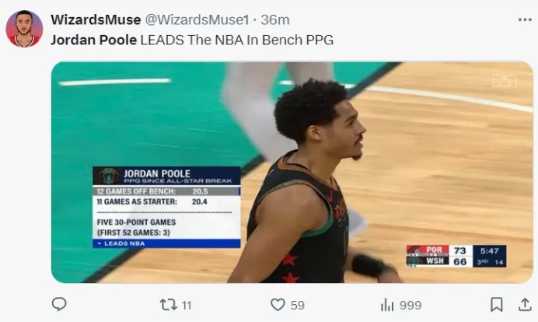Click the WizardsMuse display name
This screenshot has height=322, width=538.
point(96,19)
